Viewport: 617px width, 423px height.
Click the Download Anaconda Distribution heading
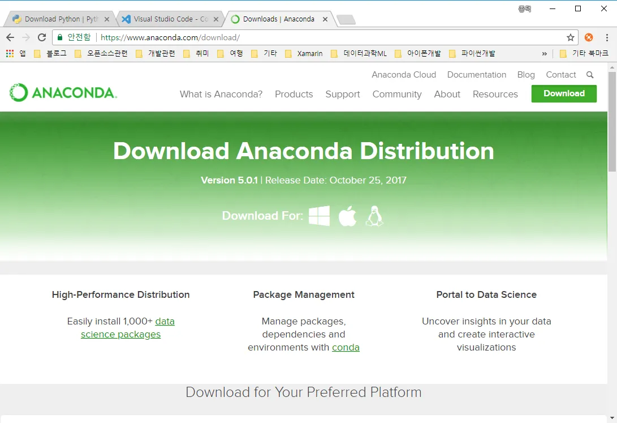point(303,151)
